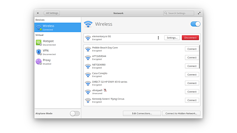Select Wireless in the Devices list
This screenshot has width=237, height=133.
pyautogui.click(x=58, y=27)
